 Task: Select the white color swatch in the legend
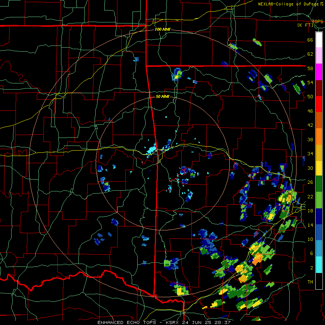point(319,40)
